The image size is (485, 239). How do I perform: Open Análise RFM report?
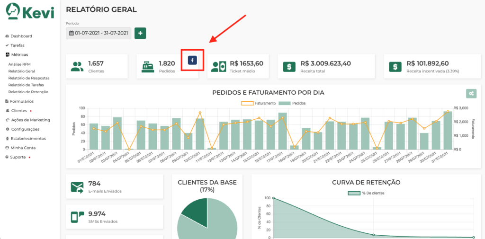tap(19, 64)
